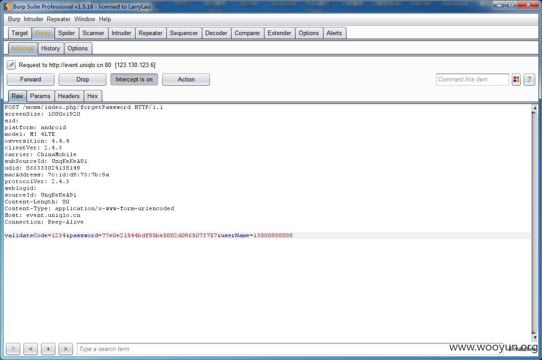This screenshot has height=360, width=542.
Task: Click the 'Content-Length: 80' header line
Action: pyautogui.click(x=37, y=202)
